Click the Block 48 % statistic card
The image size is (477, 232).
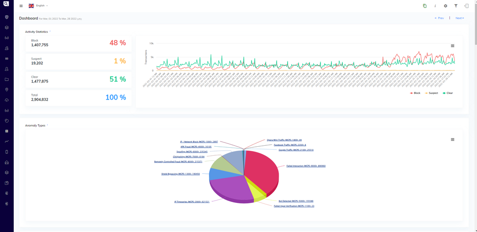pyautogui.click(x=79, y=43)
